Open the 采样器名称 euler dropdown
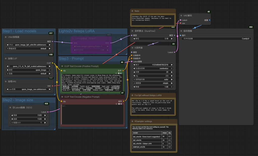Screen dimensions: 258x156 click(x=153, y=79)
